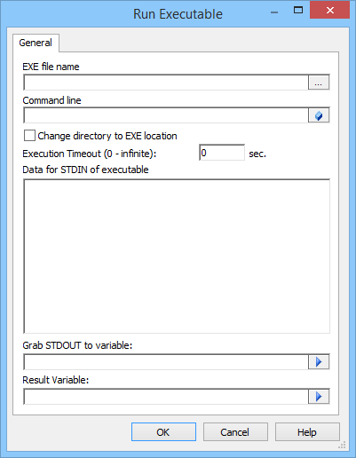The width and height of the screenshot is (356, 458).
Task: Confirm the dialog with OK
Action: click(163, 432)
